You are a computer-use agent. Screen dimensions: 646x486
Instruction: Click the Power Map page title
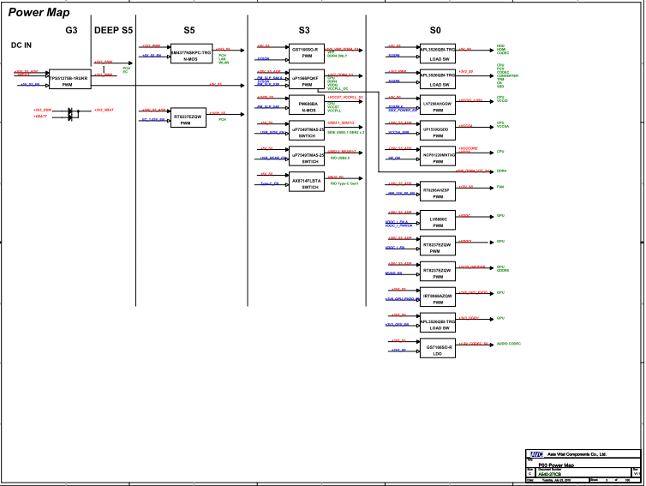[x=39, y=13]
